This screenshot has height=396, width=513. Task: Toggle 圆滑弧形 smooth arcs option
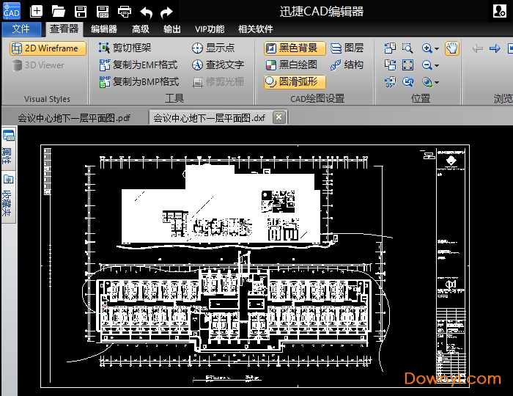click(x=292, y=81)
